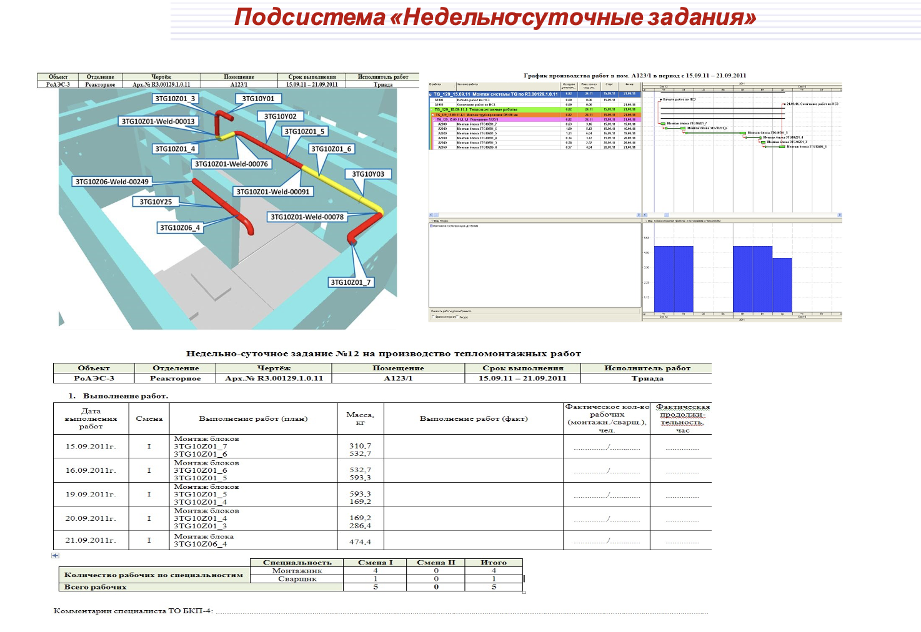Image resolution: width=921 pixels, height=632 pixels.
Task: Click 3D callout label 3TG10Z01-Weld-00091
Action: pyautogui.click(x=272, y=192)
